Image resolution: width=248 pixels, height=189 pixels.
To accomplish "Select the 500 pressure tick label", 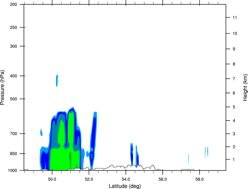I will point(13,99).
